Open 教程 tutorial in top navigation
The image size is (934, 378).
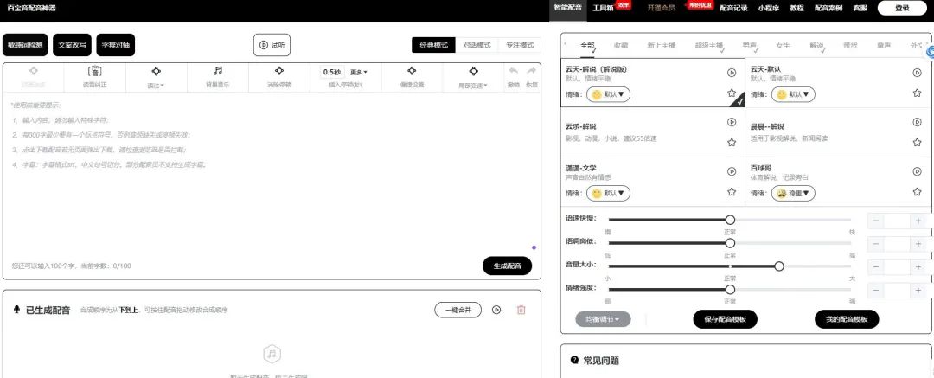[x=797, y=9]
